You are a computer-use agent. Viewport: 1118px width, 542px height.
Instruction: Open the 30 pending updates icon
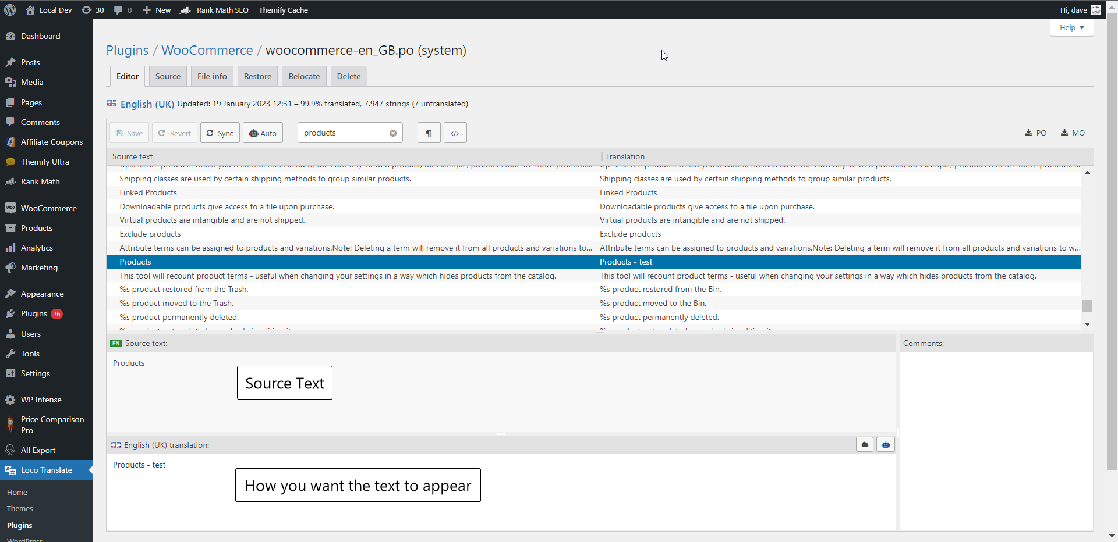(x=86, y=10)
